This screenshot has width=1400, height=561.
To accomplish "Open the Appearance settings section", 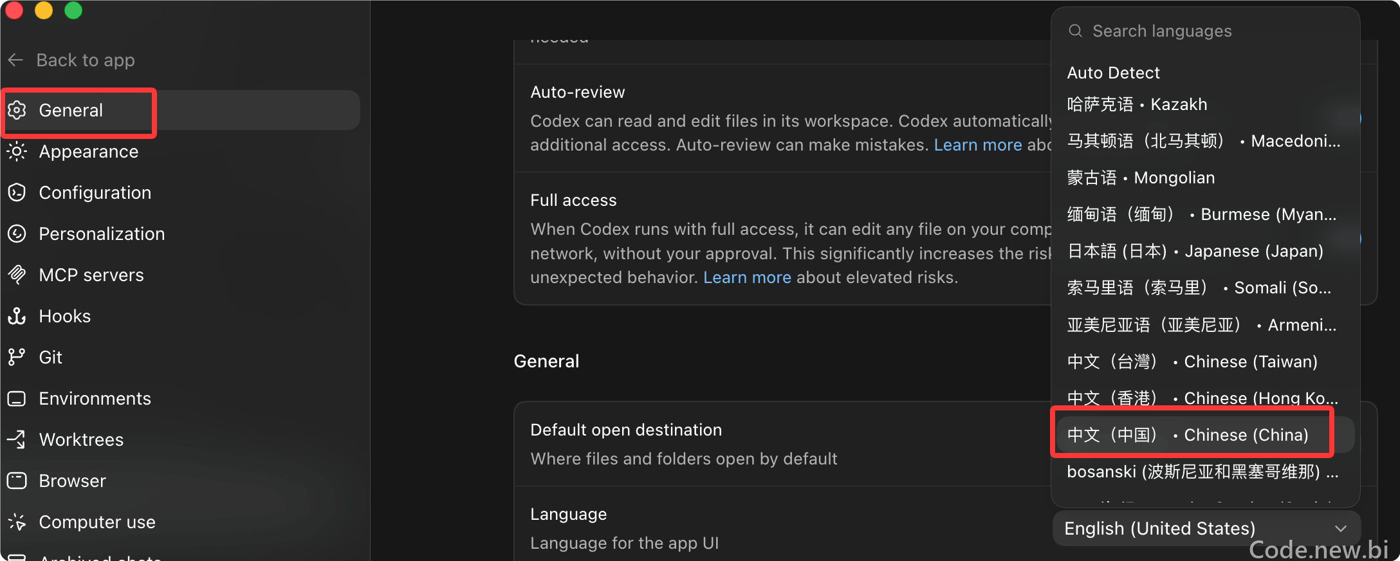I will click(x=181, y=152).
